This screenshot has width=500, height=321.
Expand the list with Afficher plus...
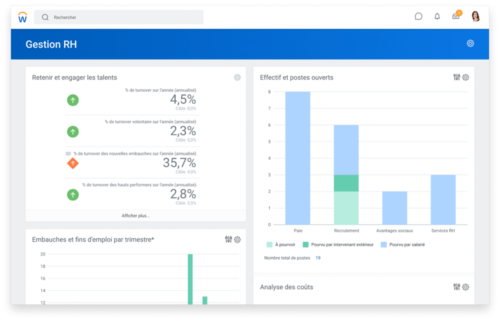(135, 216)
